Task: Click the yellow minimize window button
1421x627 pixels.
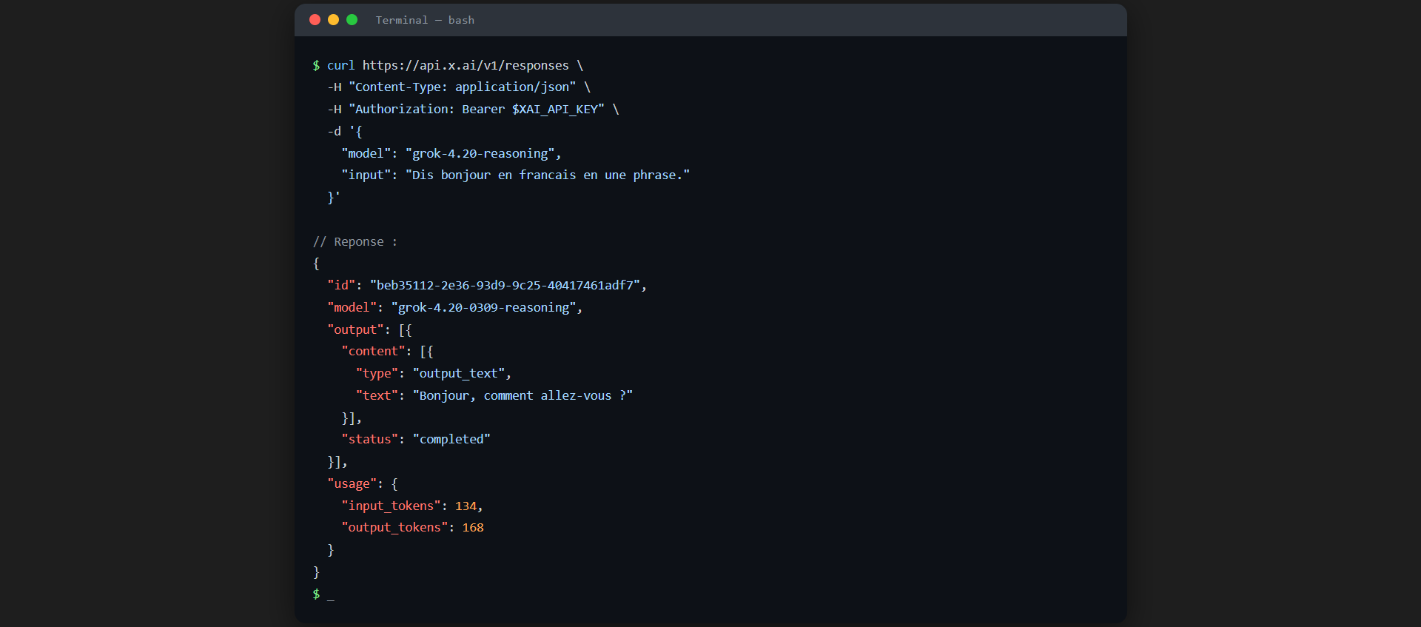Action: click(333, 20)
